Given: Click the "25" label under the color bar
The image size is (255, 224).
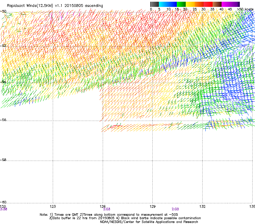Looking at the screenshot, I should 195,9.
